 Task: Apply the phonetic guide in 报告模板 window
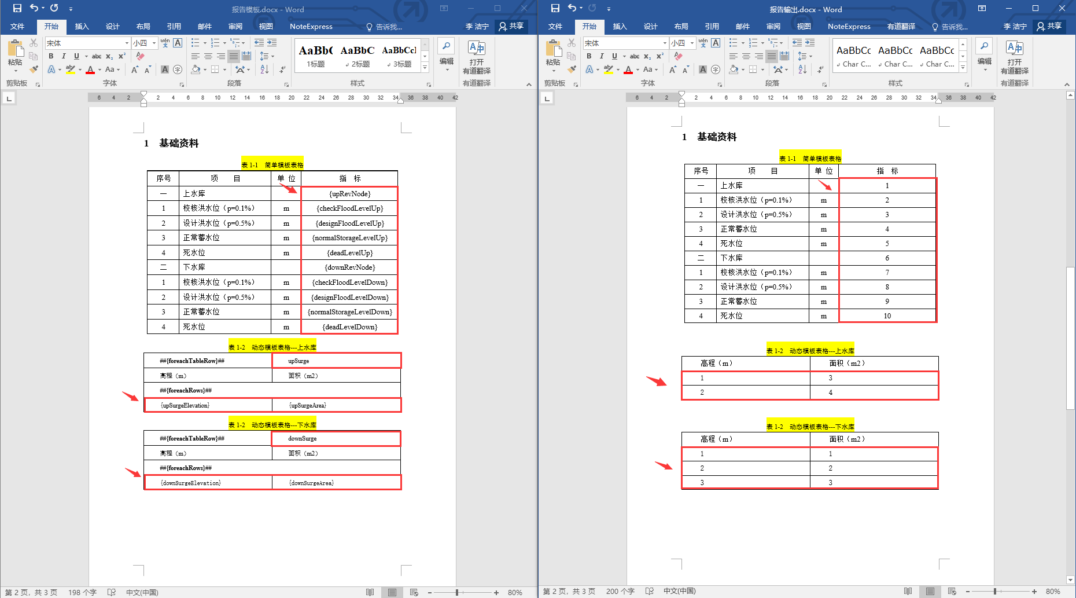click(x=165, y=43)
